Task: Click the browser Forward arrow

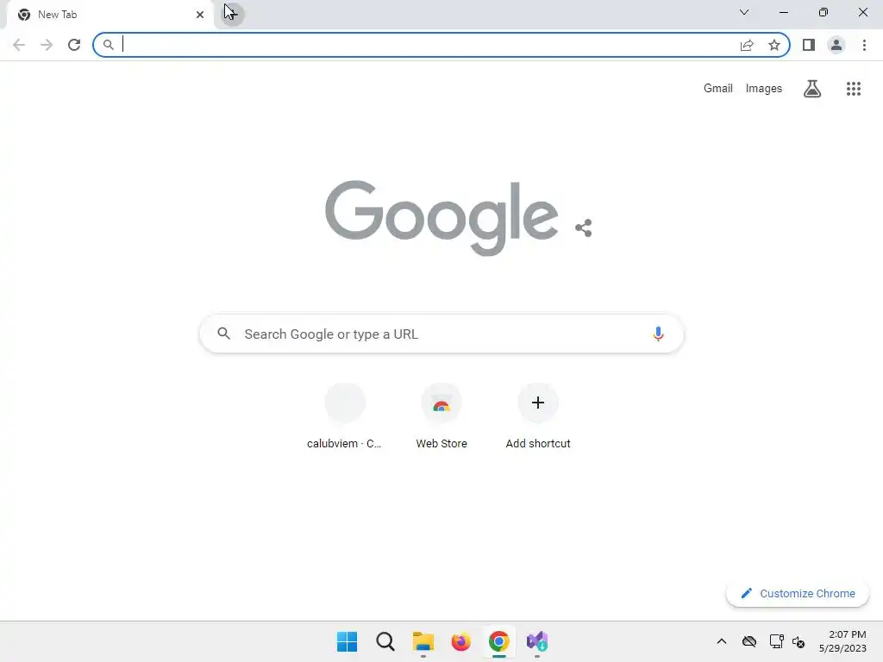Action: point(47,45)
